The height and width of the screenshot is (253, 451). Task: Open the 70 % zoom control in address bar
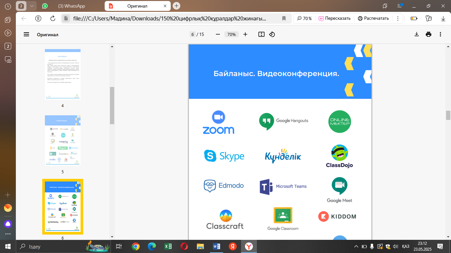pyautogui.click(x=304, y=18)
